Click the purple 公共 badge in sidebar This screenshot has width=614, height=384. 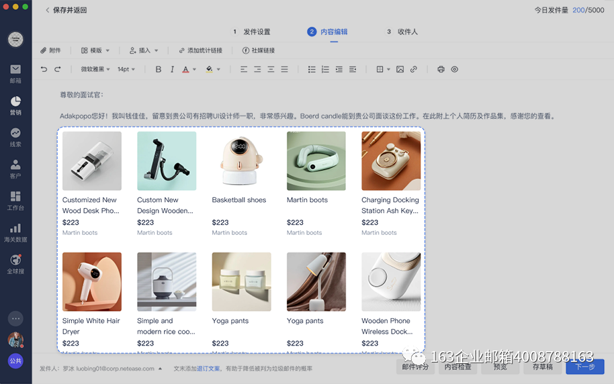(x=15, y=361)
